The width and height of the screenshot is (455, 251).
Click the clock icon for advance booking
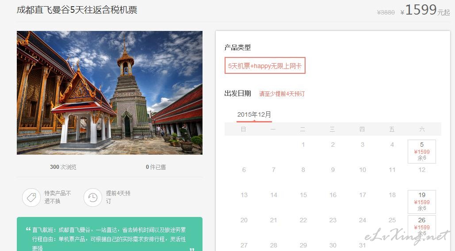93,198
